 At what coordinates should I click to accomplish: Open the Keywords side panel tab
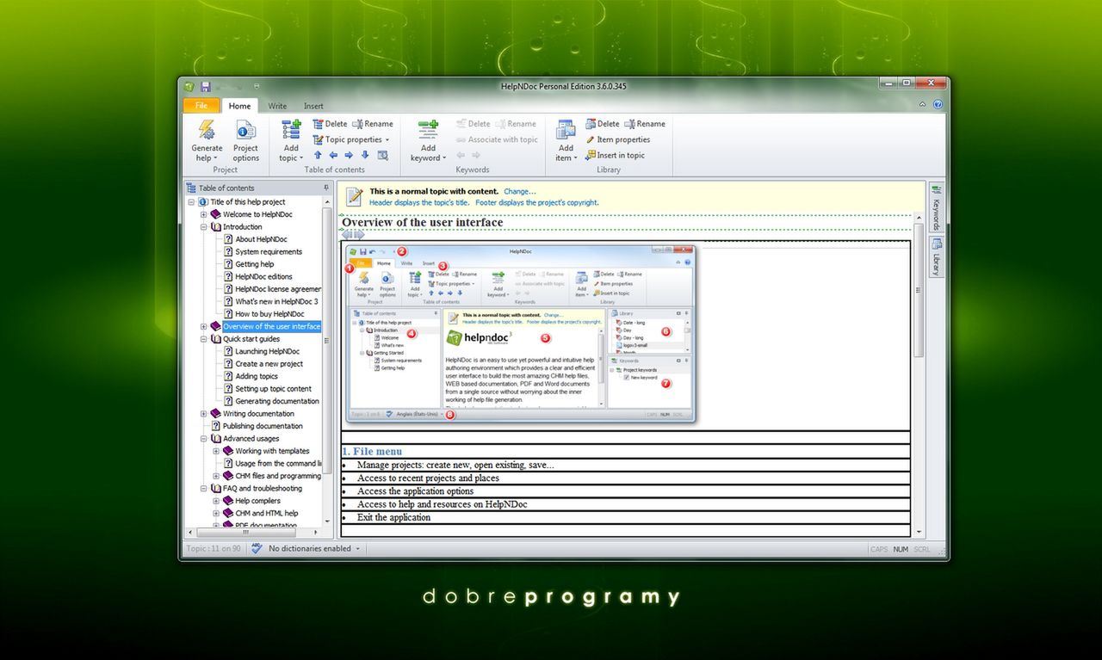click(936, 207)
